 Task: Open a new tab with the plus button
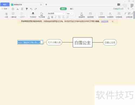coord(46,4)
